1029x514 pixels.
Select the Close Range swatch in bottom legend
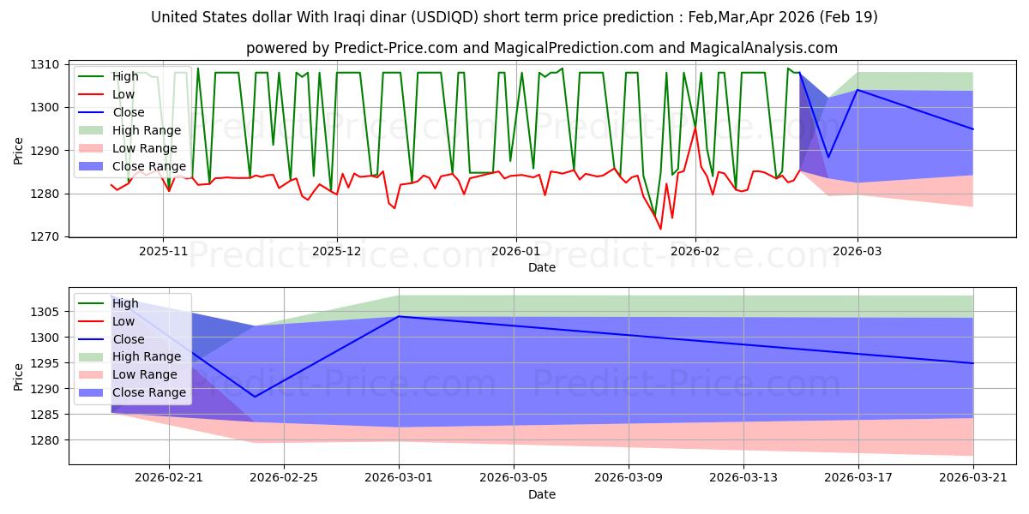(x=93, y=392)
